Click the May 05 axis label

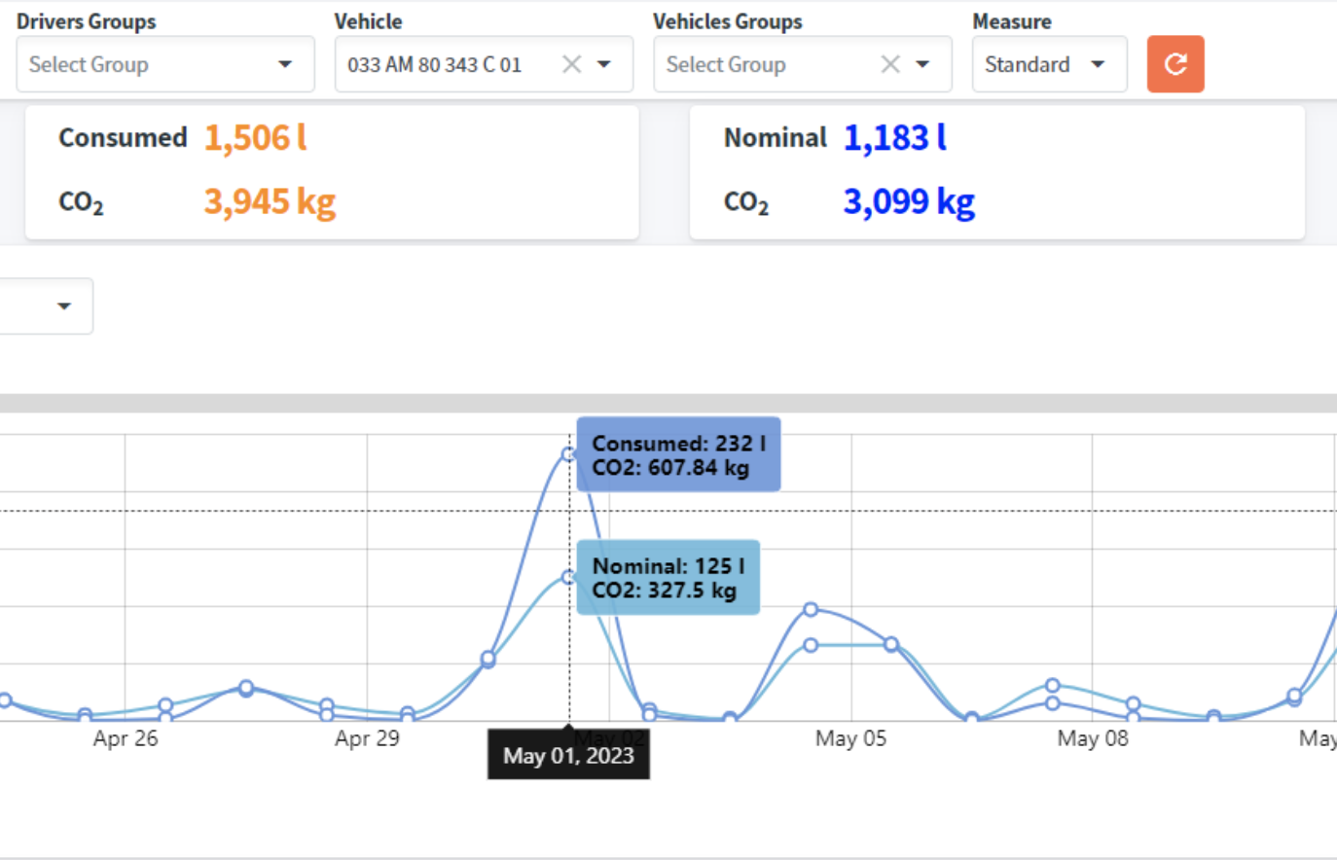click(x=850, y=738)
